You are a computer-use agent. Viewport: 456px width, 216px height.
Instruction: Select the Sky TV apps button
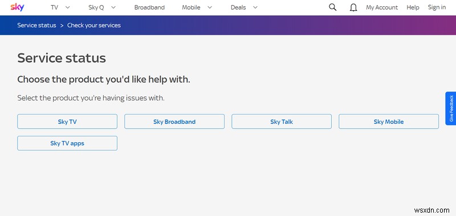[67, 143]
